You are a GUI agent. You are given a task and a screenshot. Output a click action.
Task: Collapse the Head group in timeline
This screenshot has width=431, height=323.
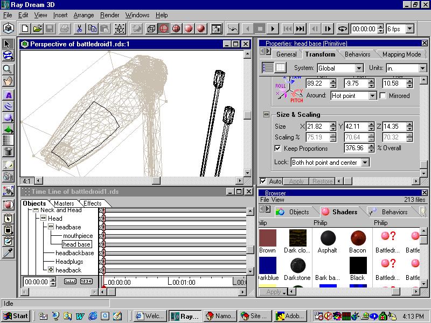click(43, 219)
